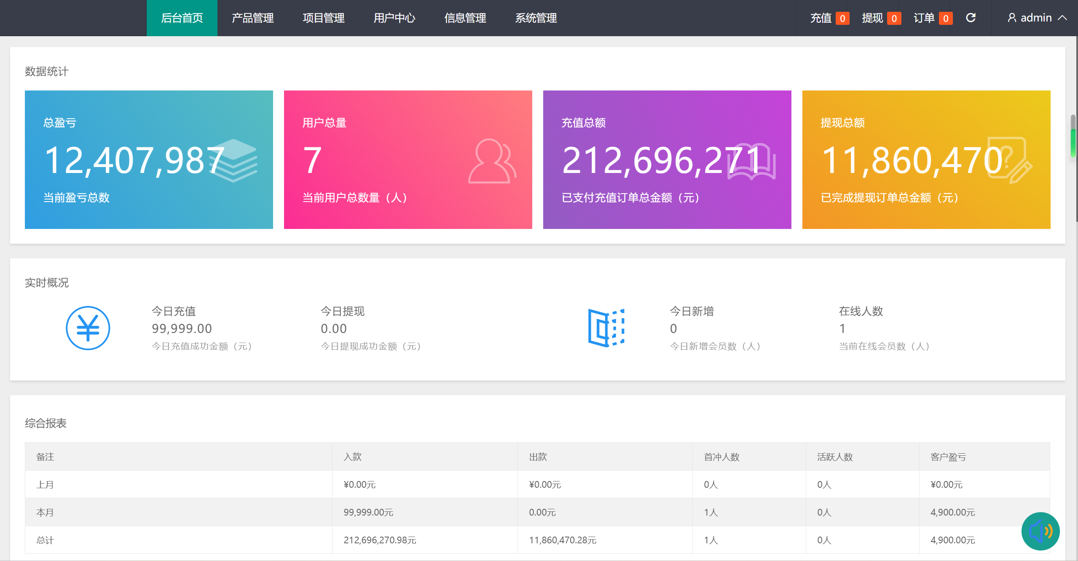Viewport: 1078px width, 561px height.
Task: Open the 用户中心 menu
Action: pos(394,18)
